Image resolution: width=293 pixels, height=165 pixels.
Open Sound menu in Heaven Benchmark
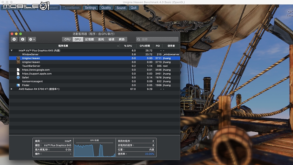point(121,8)
